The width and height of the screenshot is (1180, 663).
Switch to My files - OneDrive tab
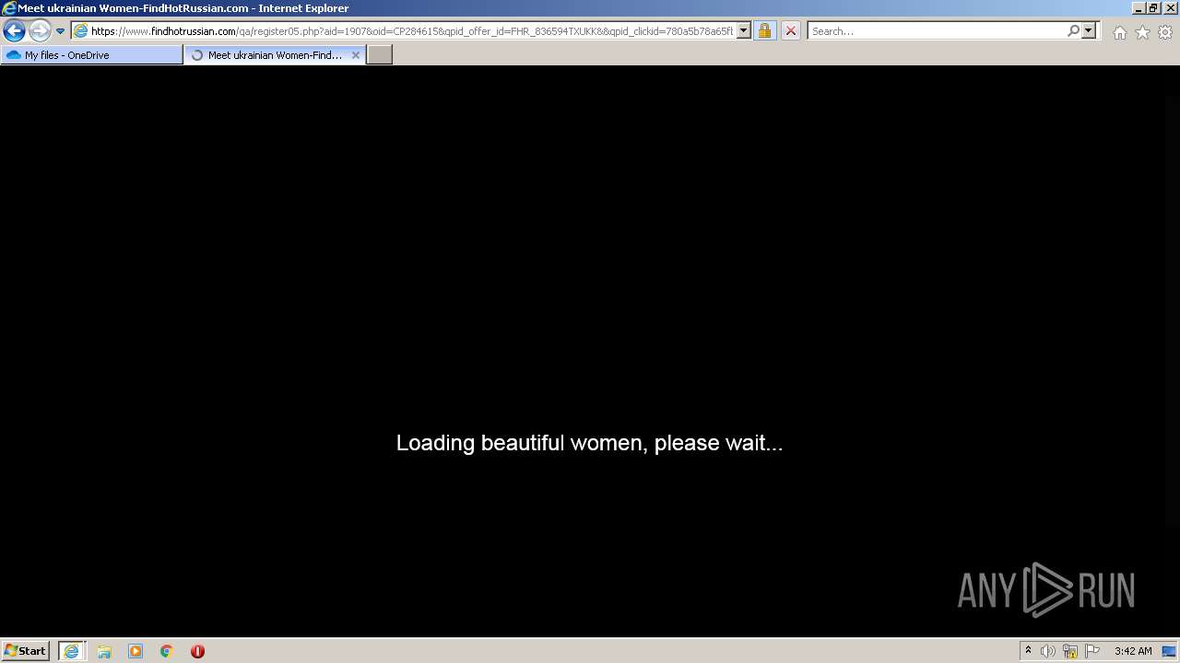click(91, 55)
